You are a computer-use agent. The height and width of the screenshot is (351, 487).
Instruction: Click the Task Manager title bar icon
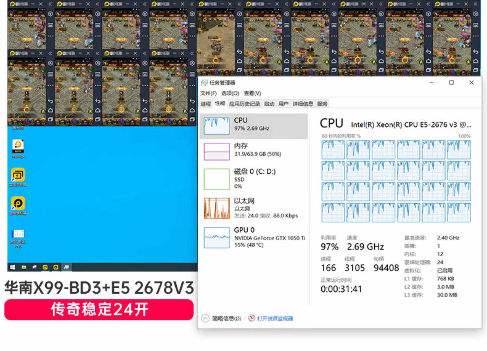pyautogui.click(x=204, y=83)
